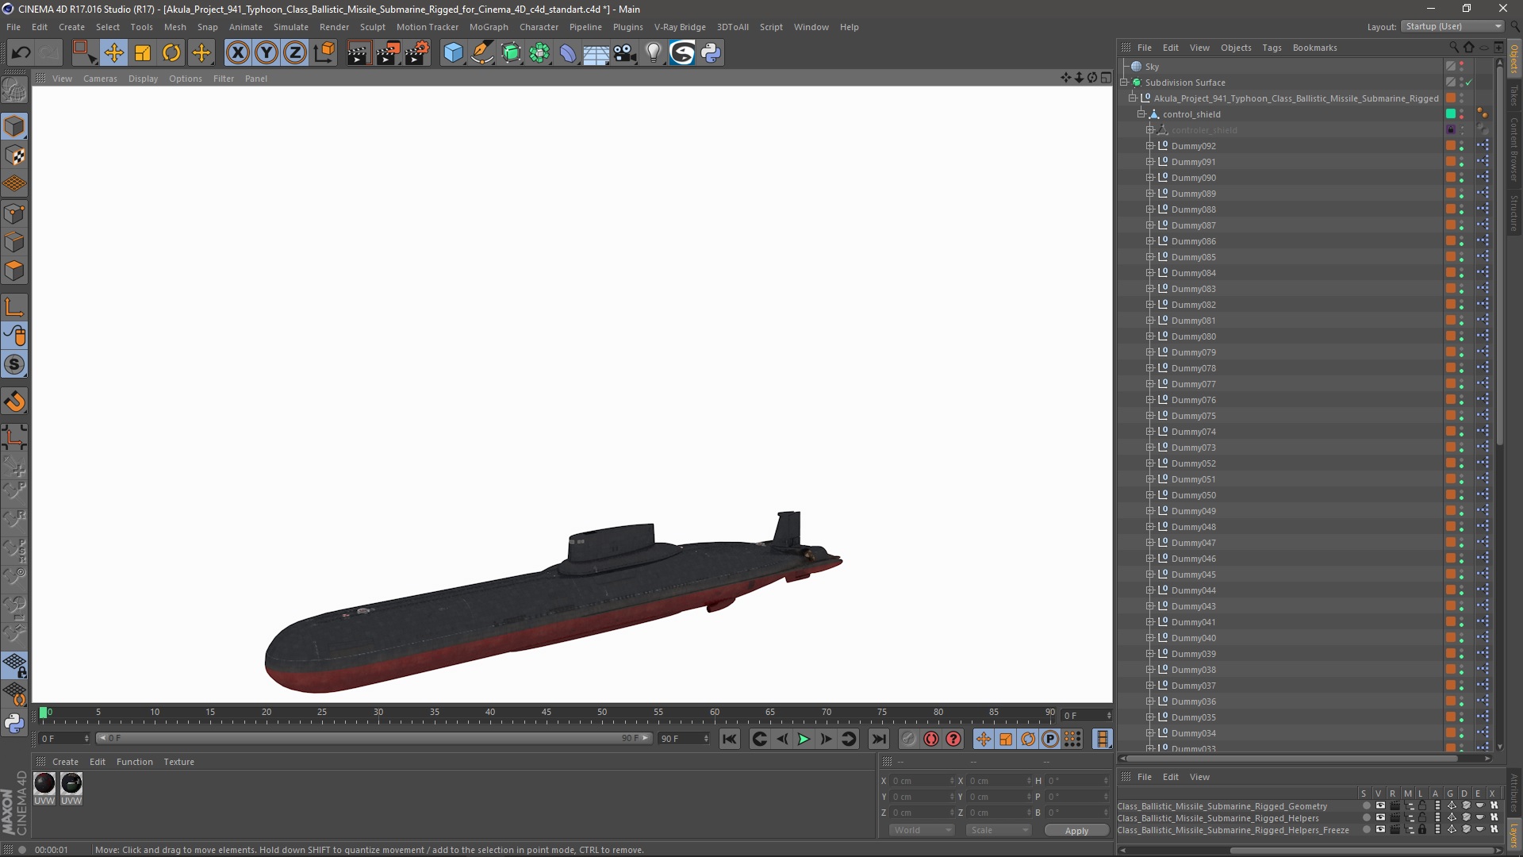Enable Model mode in left sidebar
The height and width of the screenshot is (857, 1523).
(x=14, y=126)
